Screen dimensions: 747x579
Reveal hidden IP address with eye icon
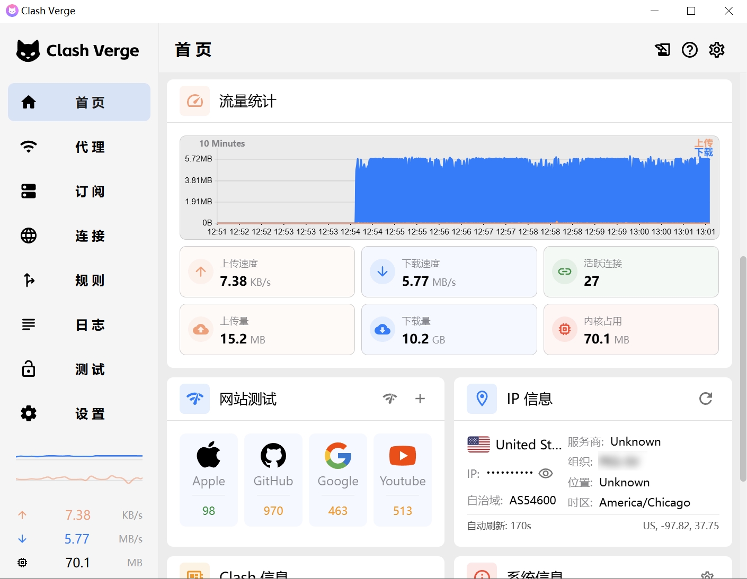click(x=545, y=473)
